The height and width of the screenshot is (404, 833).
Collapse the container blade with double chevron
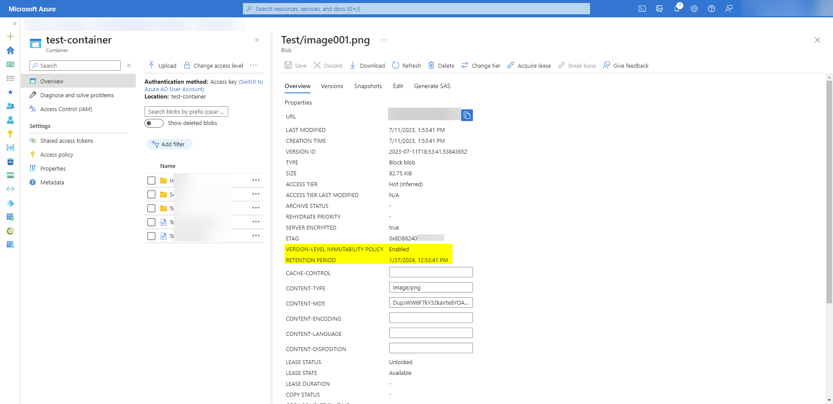(257, 40)
